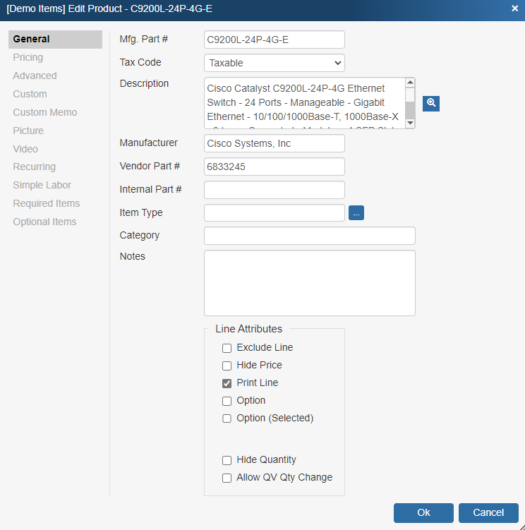Click the magnifier icon beside Description
This screenshot has width=525, height=530.
click(x=431, y=103)
